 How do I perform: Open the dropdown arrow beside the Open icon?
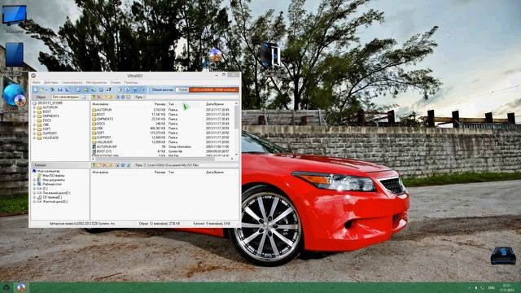(46, 90)
